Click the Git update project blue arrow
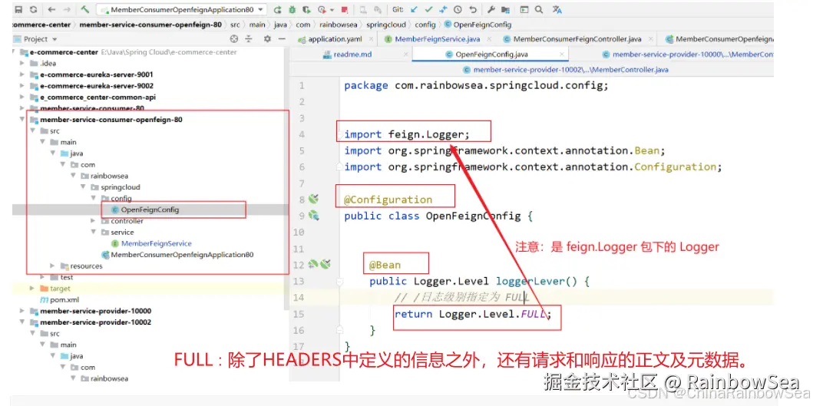The width and height of the screenshot is (813, 406). pos(413,9)
